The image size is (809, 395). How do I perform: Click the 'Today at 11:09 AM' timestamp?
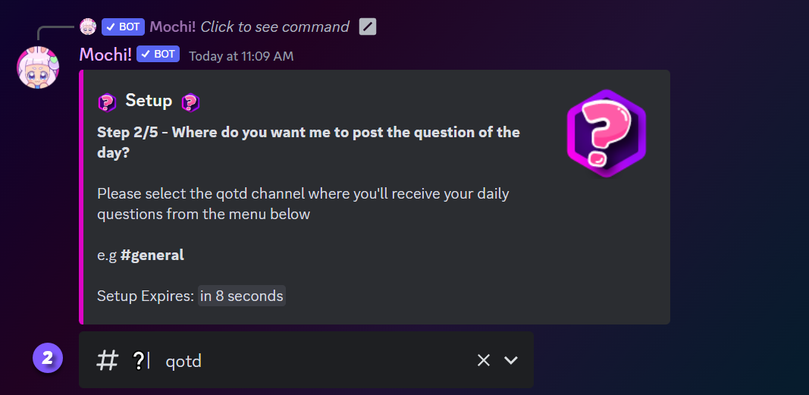tap(240, 56)
